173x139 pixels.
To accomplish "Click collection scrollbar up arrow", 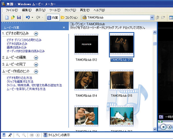I will tap(155, 32).
